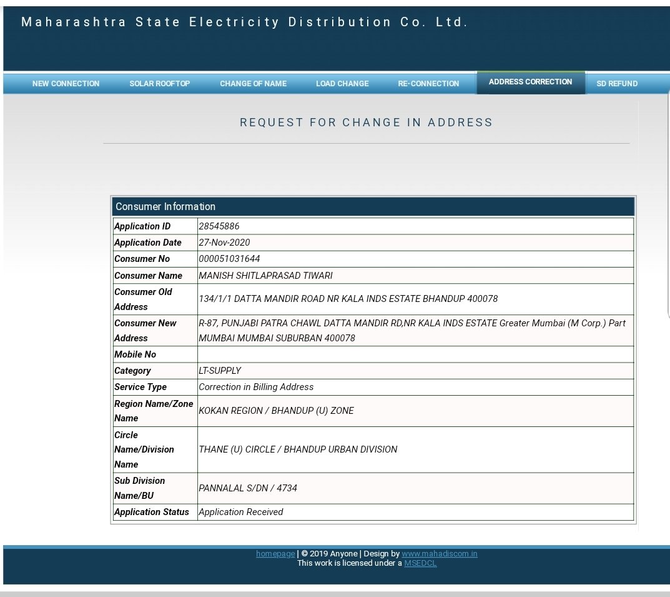670x597 pixels.
Task: Follow the homepage footer link
Action: [275, 553]
